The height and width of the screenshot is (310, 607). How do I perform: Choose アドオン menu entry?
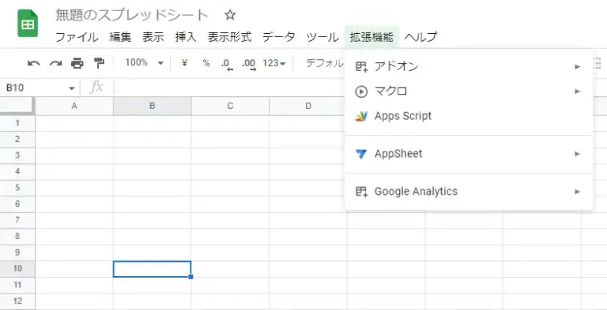point(469,67)
